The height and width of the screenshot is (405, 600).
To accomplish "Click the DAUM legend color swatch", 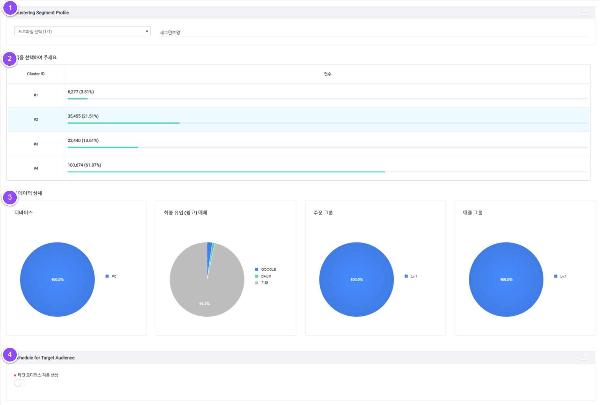I will point(257,276).
